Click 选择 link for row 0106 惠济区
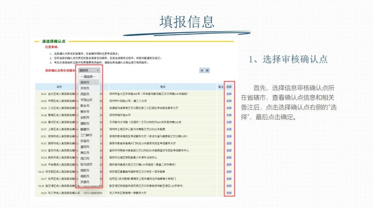The width and height of the screenshot is (374, 208). 229,122
